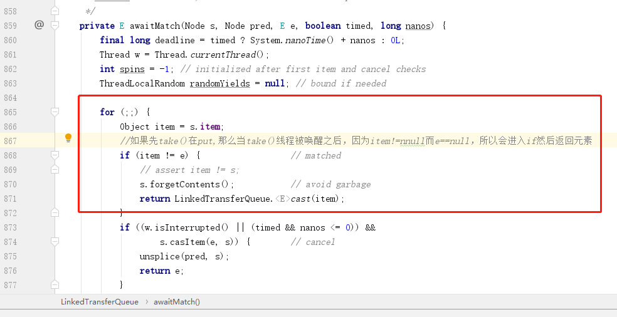Click the underlined nanos parameter on line 859
The image size is (617, 317).
pos(418,26)
